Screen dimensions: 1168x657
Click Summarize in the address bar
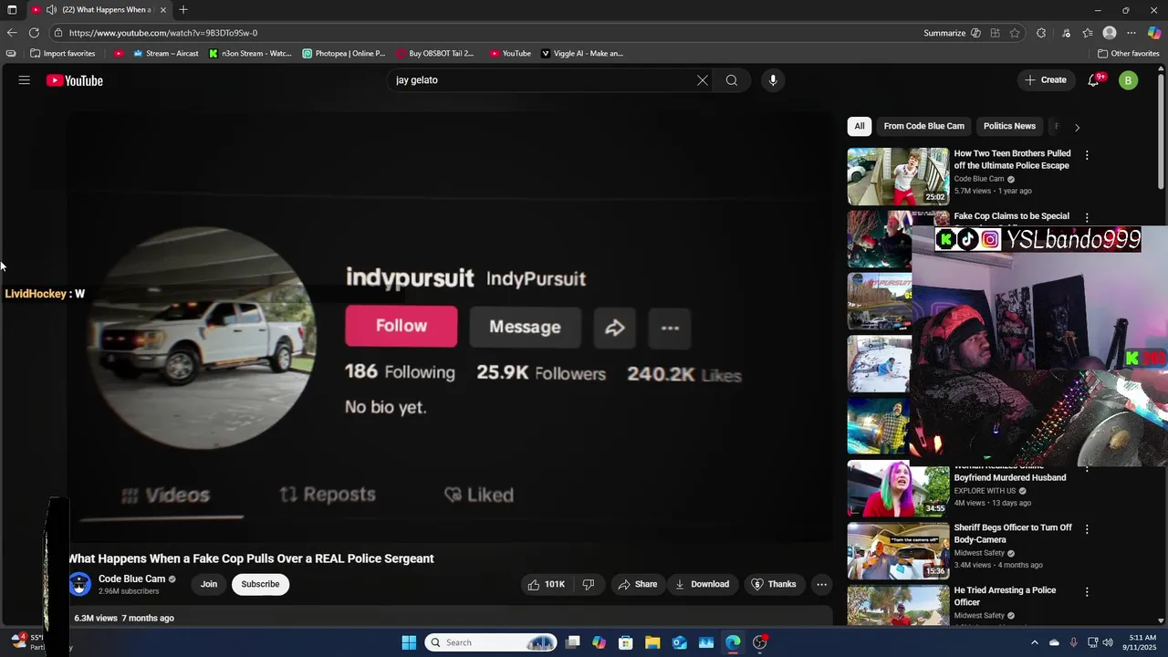pyautogui.click(x=944, y=33)
